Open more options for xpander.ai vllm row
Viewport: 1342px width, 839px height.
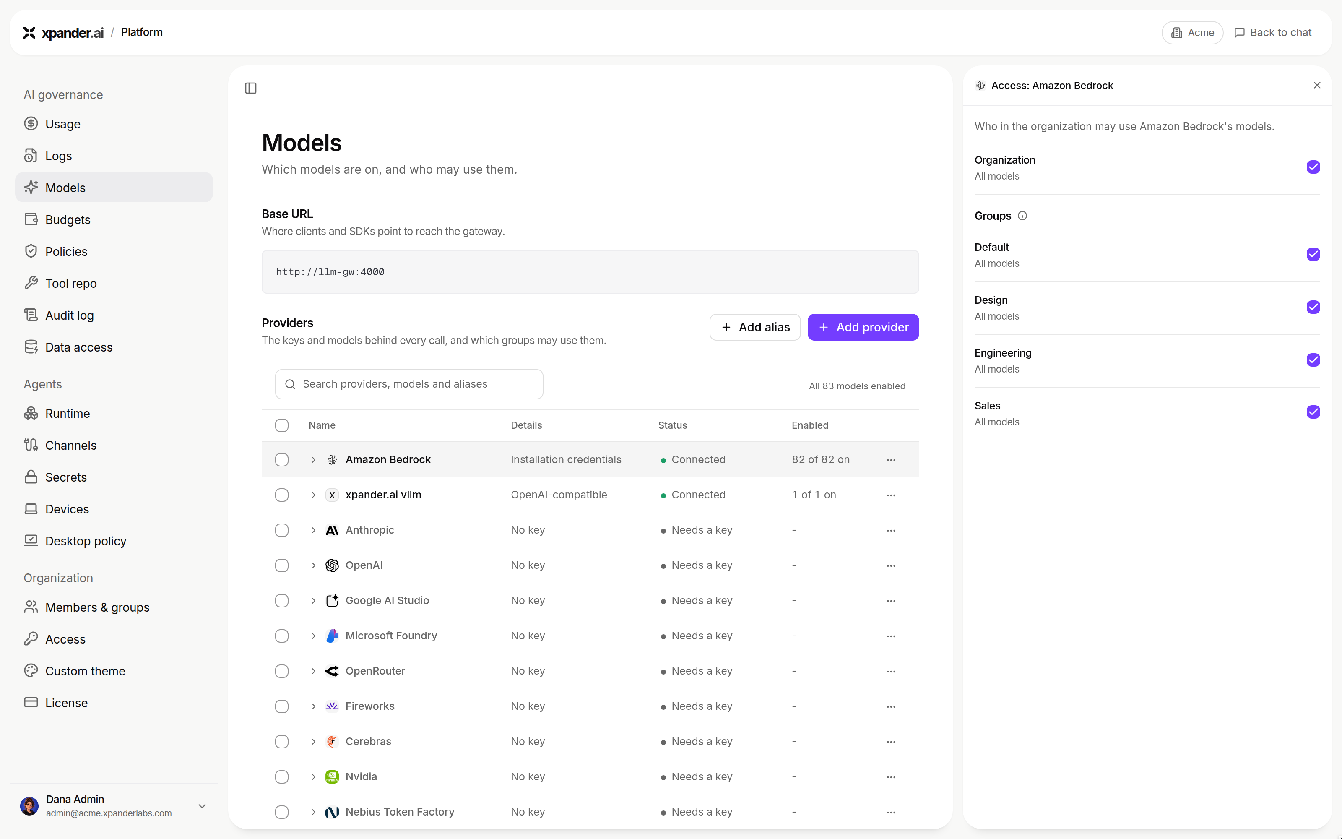(x=891, y=495)
